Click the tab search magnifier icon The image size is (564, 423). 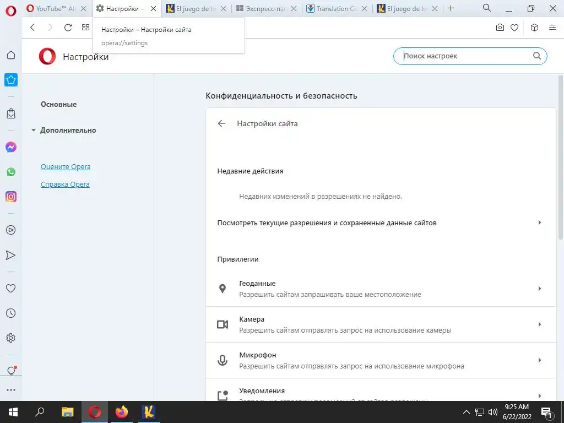[487, 8]
